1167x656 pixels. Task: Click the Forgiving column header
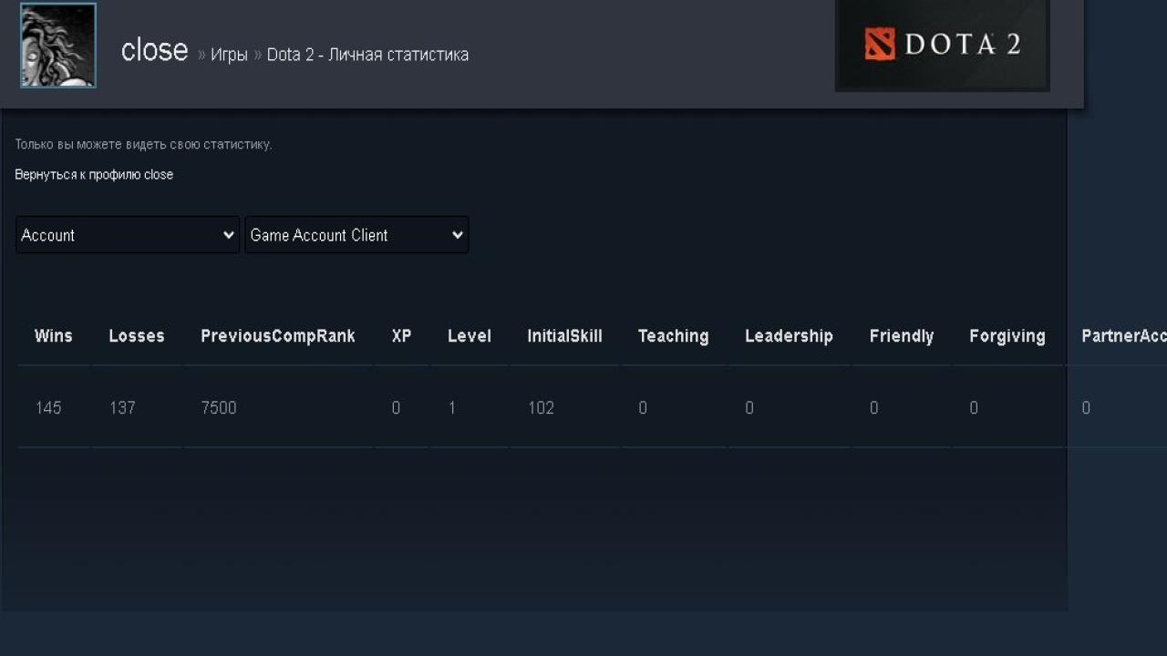[1007, 336]
